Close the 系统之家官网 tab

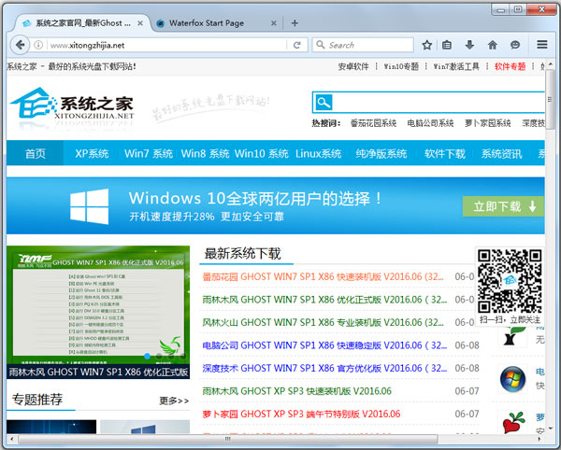tap(140, 23)
